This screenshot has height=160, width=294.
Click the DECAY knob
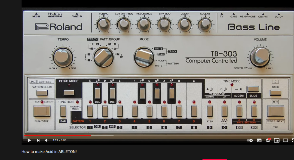click(185, 25)
